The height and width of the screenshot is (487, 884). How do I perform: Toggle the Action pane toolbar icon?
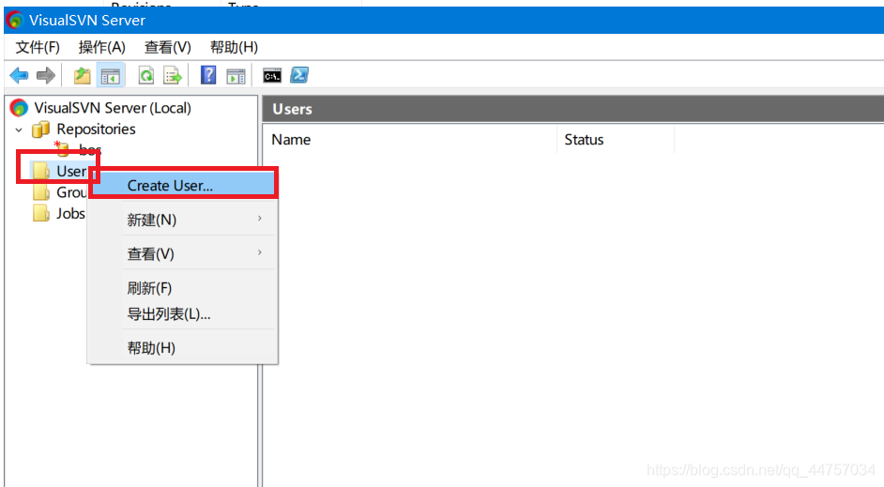point(236,75)
